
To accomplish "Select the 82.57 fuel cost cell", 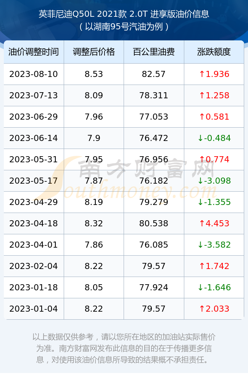I will 154,74.
